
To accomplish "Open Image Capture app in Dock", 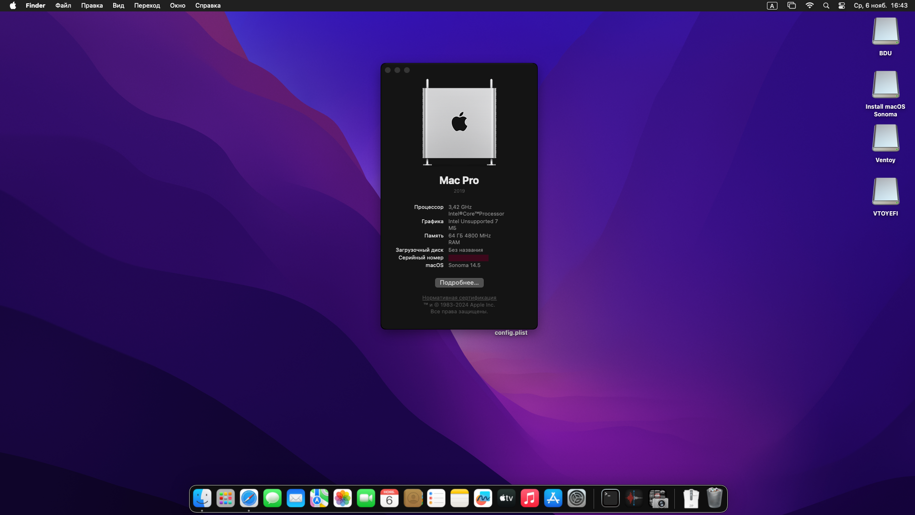I will pyautogui.click(x=658, y=498).
